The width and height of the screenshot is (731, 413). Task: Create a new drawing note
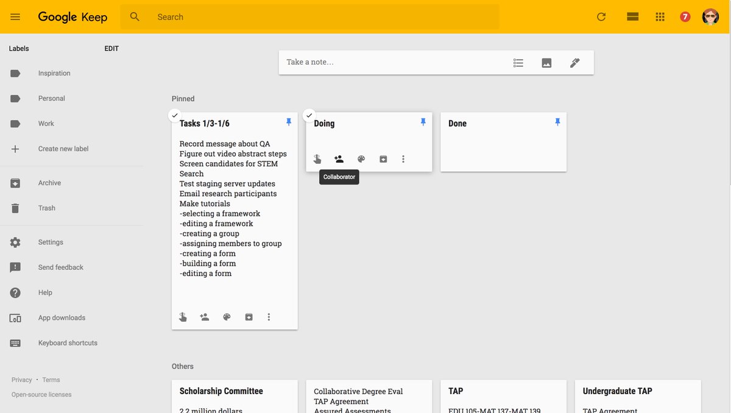(574, 63)
